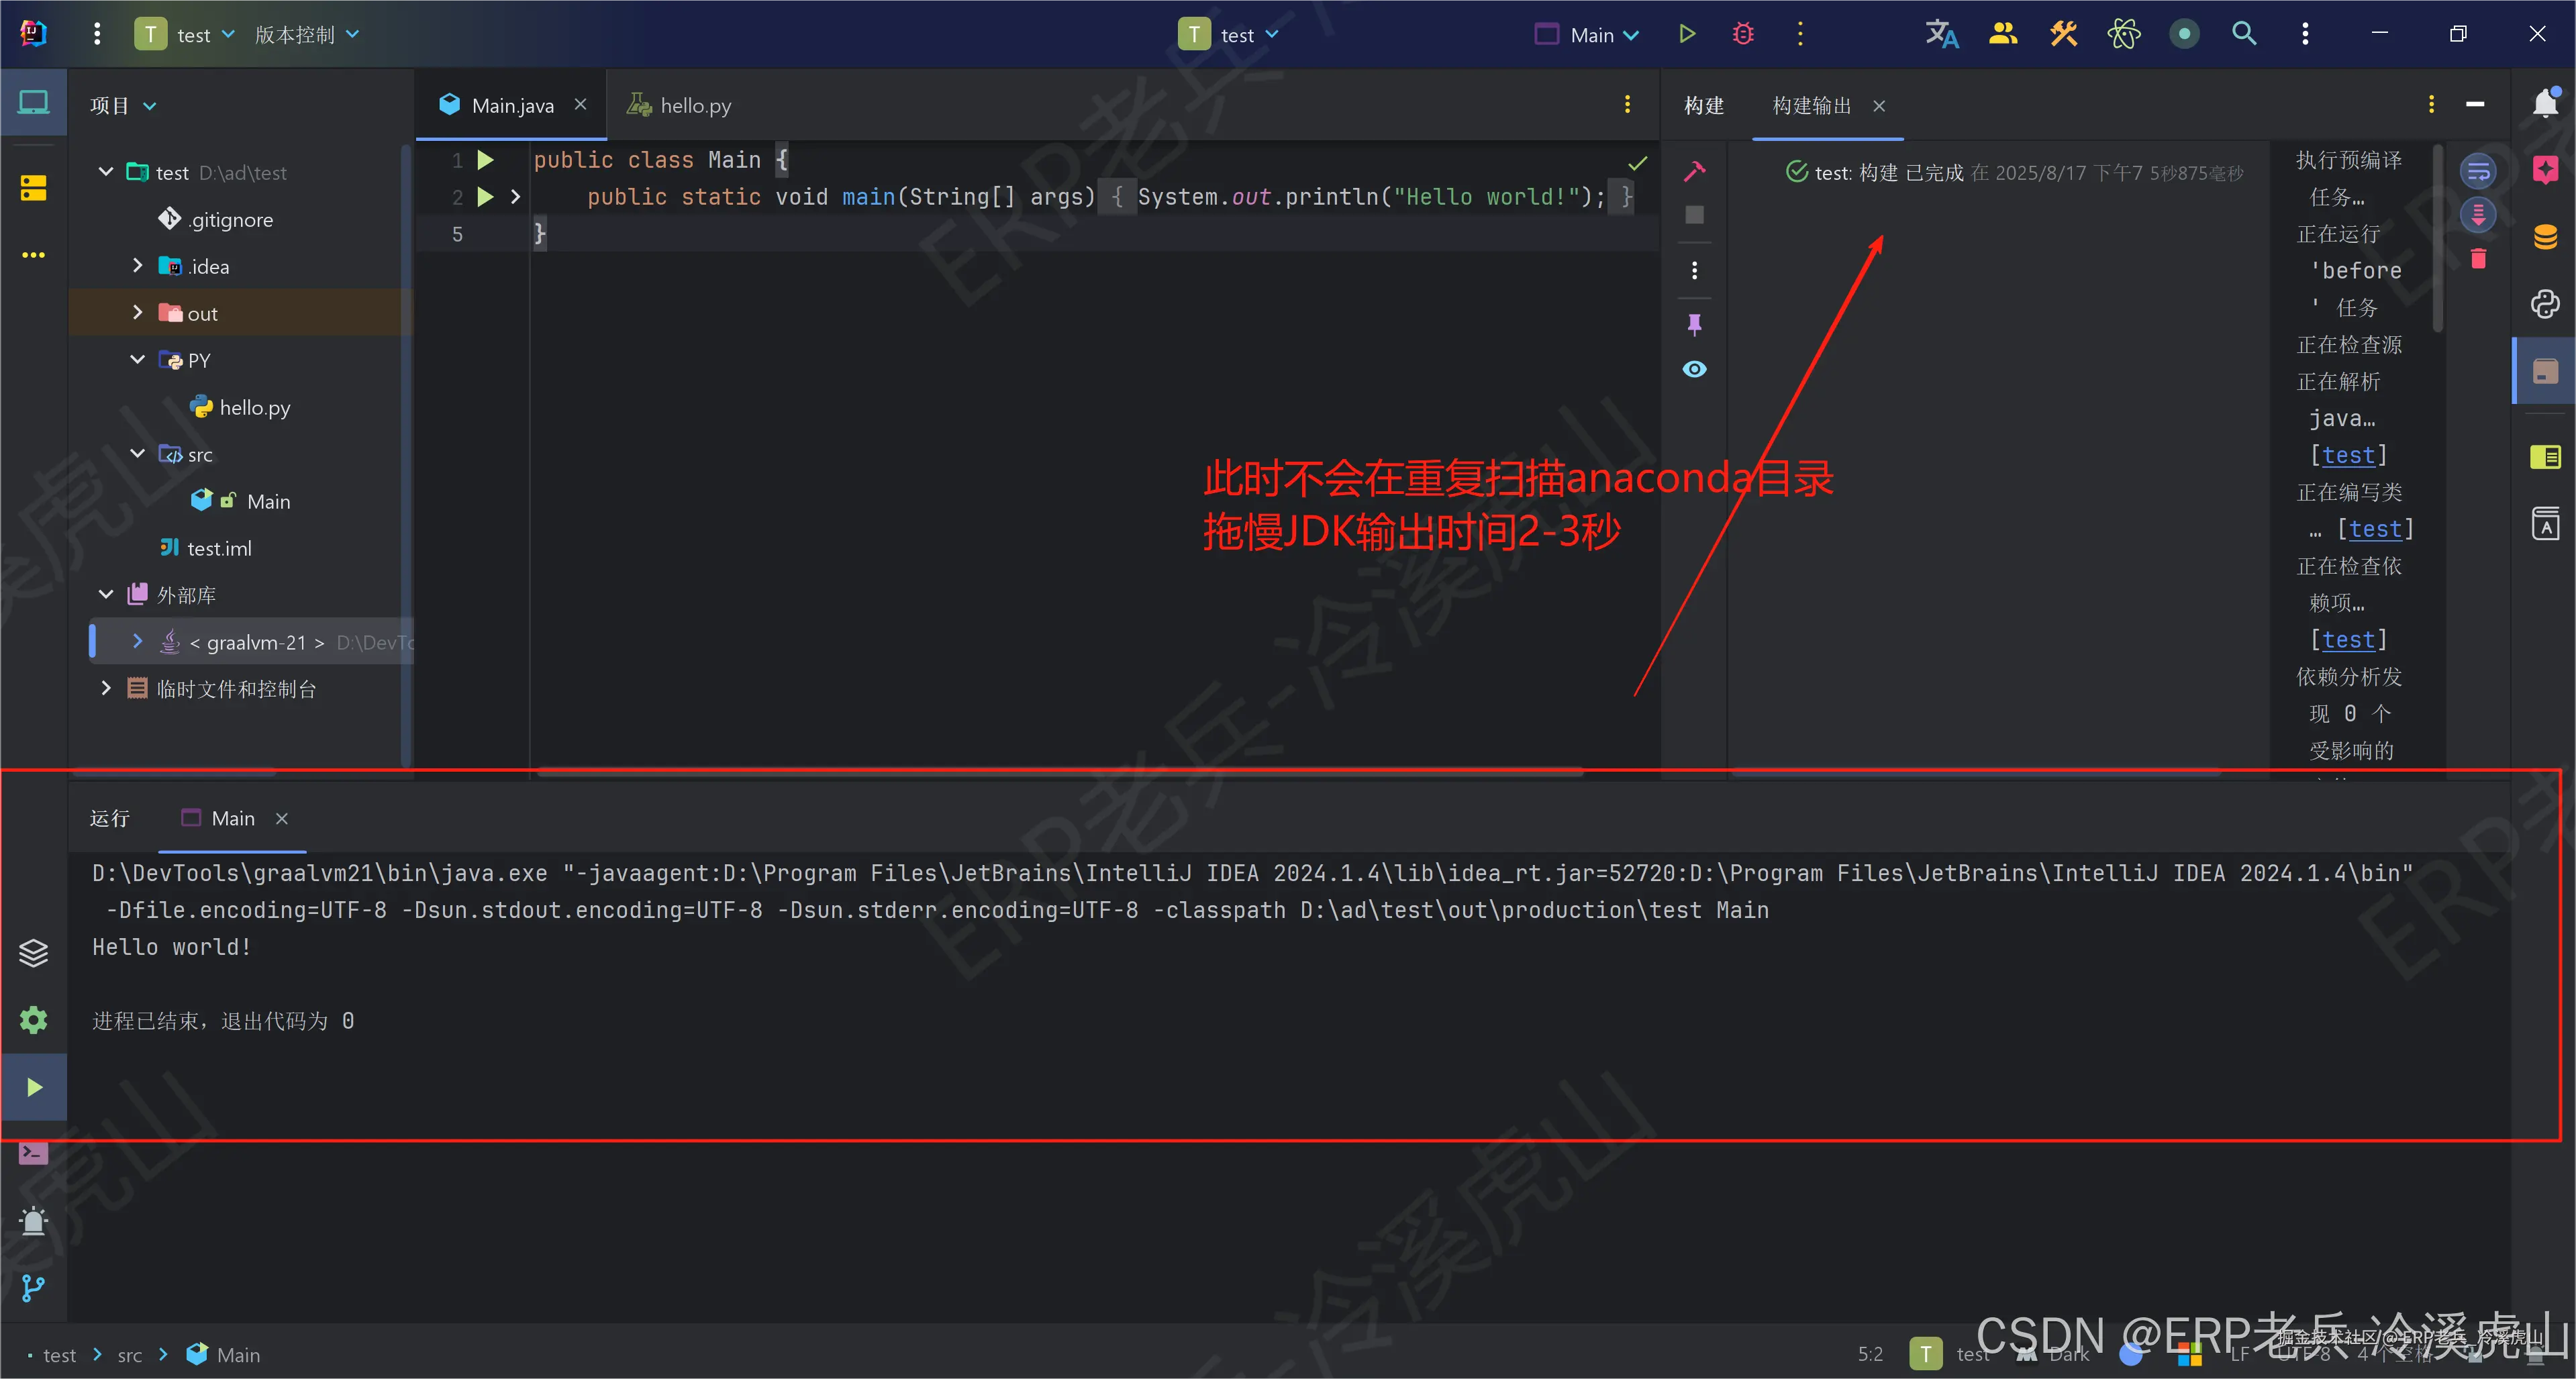
Task: Click the Search Everywhere magnifier icon
Action: (2244, 34)
